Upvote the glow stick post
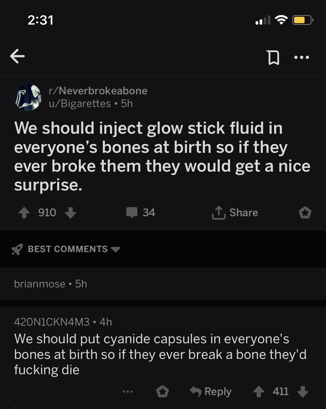 (x=24, y=213)
